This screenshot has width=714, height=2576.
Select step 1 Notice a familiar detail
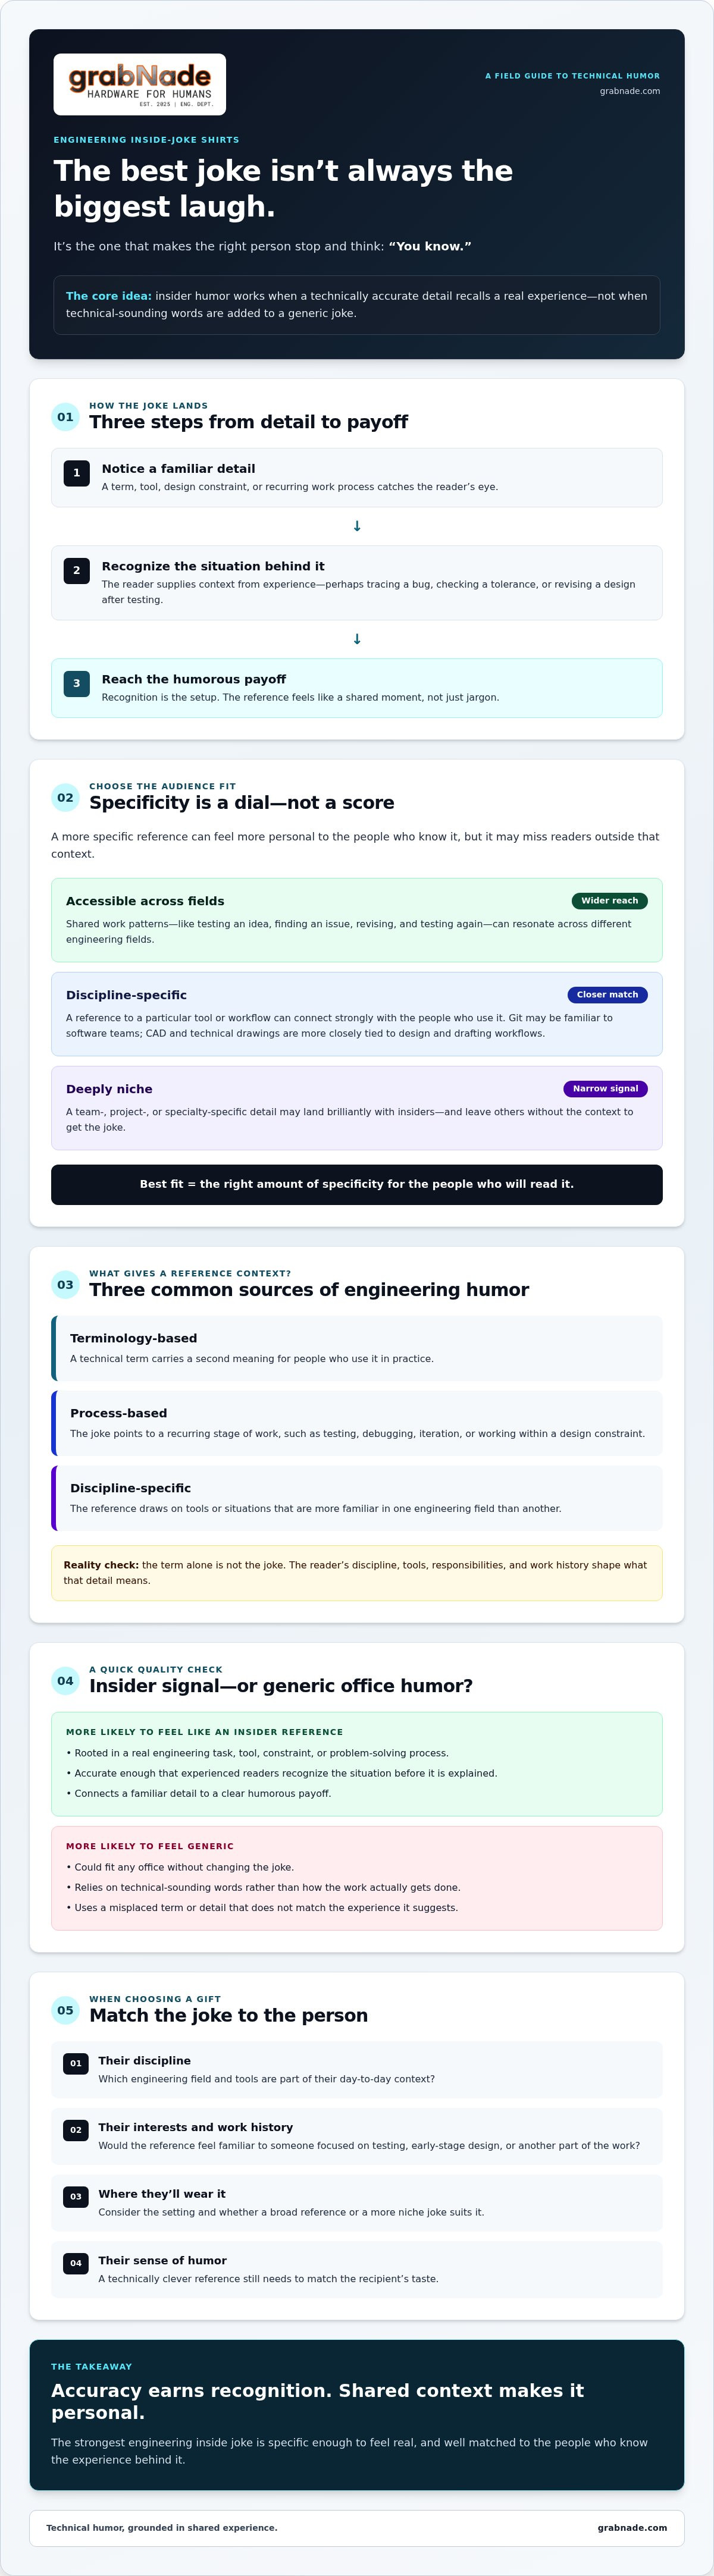point(357,478)
